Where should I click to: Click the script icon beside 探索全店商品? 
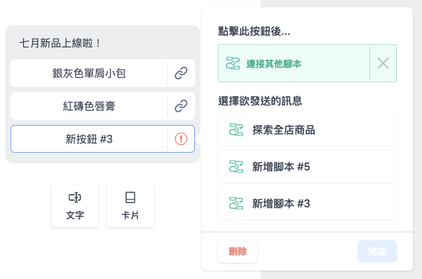236,130
